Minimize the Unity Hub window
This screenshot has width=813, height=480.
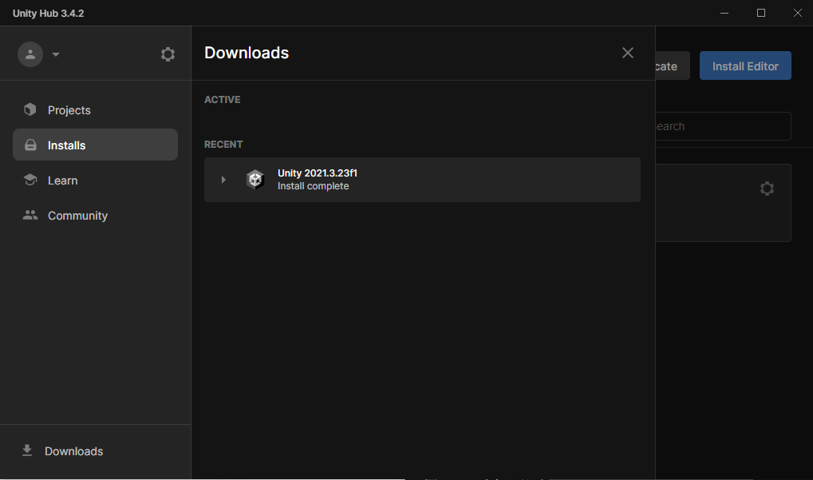point(724,13)
